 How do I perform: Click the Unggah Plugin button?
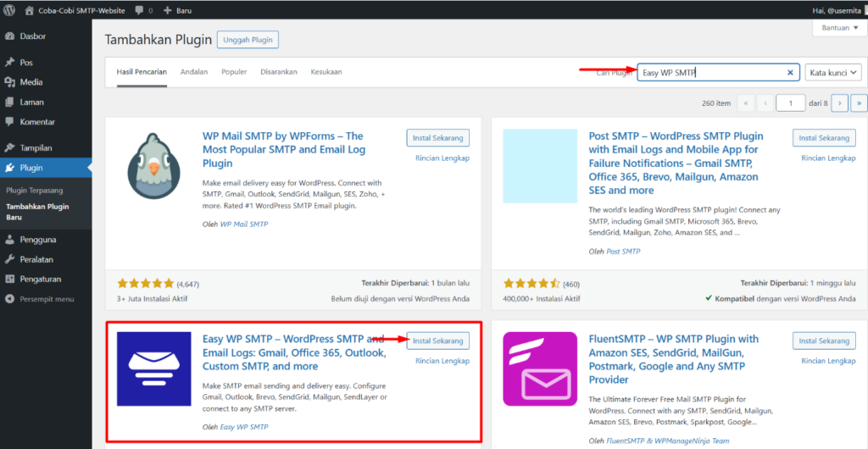click(x=248, y=40)
